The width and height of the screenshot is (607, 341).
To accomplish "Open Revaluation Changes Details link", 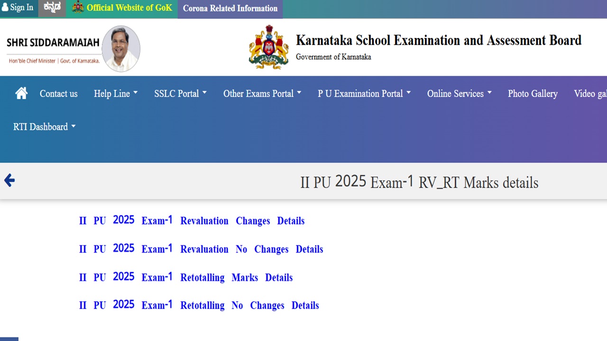I will (x=192, y=221).
